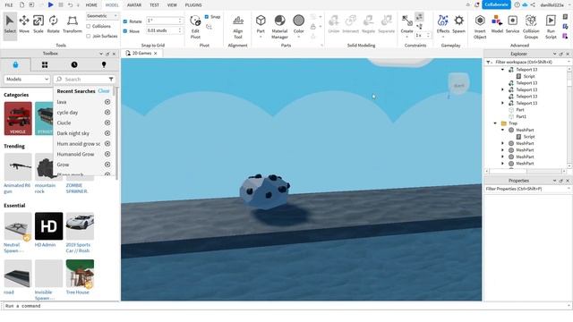Open the Filter workspace dropdown arrow
Image resolution: width=573 pixels, height=322 pixels.
coord(569,62)
